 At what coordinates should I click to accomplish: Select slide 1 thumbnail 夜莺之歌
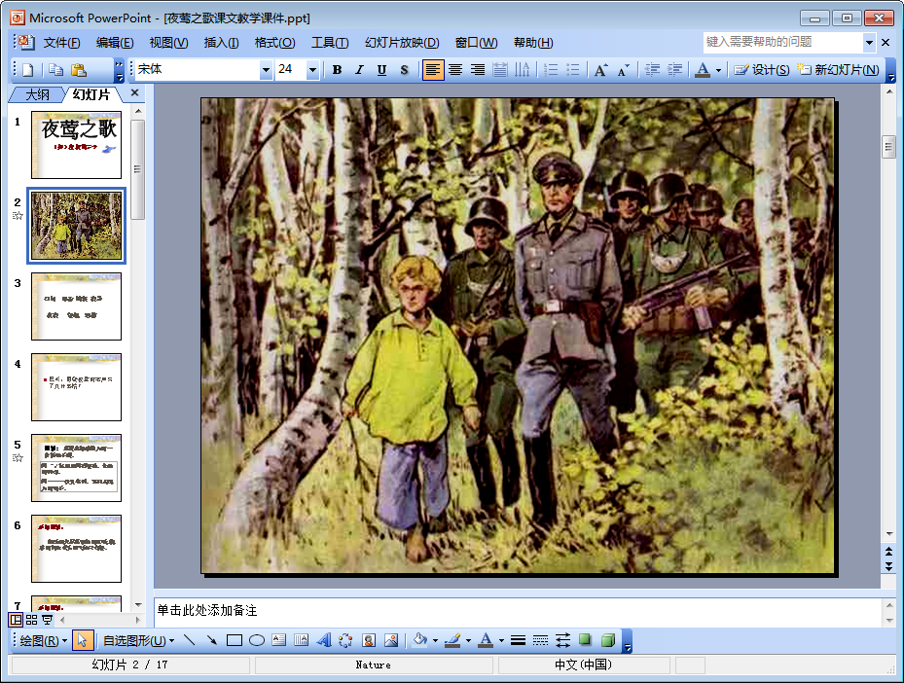(x=76, y=145)
